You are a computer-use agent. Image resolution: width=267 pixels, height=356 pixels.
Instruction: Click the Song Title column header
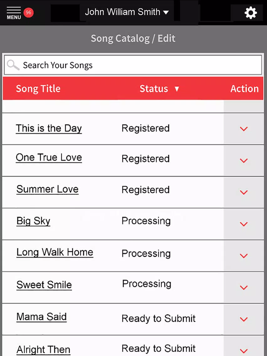coord(38,89)
